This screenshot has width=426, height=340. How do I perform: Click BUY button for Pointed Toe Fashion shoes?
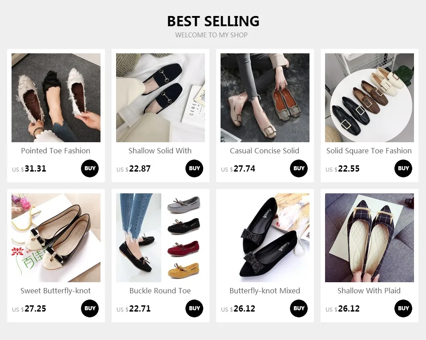pyautogui.click(x=90, y=168)
